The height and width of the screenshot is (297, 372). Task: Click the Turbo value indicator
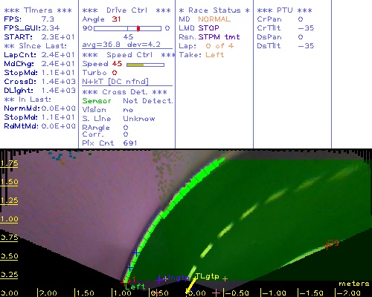pyautogui.click(x=115, y=73)
